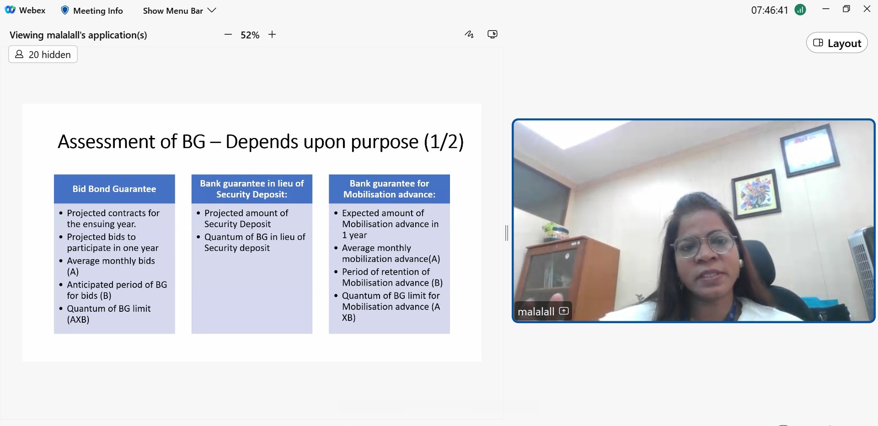Click the Viewing malalall's application(s) label
Viewport: 878px width, 426px height.
[78, 35]
